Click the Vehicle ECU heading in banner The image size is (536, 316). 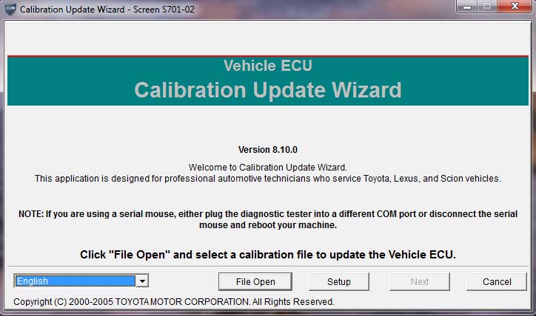point(268,66)
